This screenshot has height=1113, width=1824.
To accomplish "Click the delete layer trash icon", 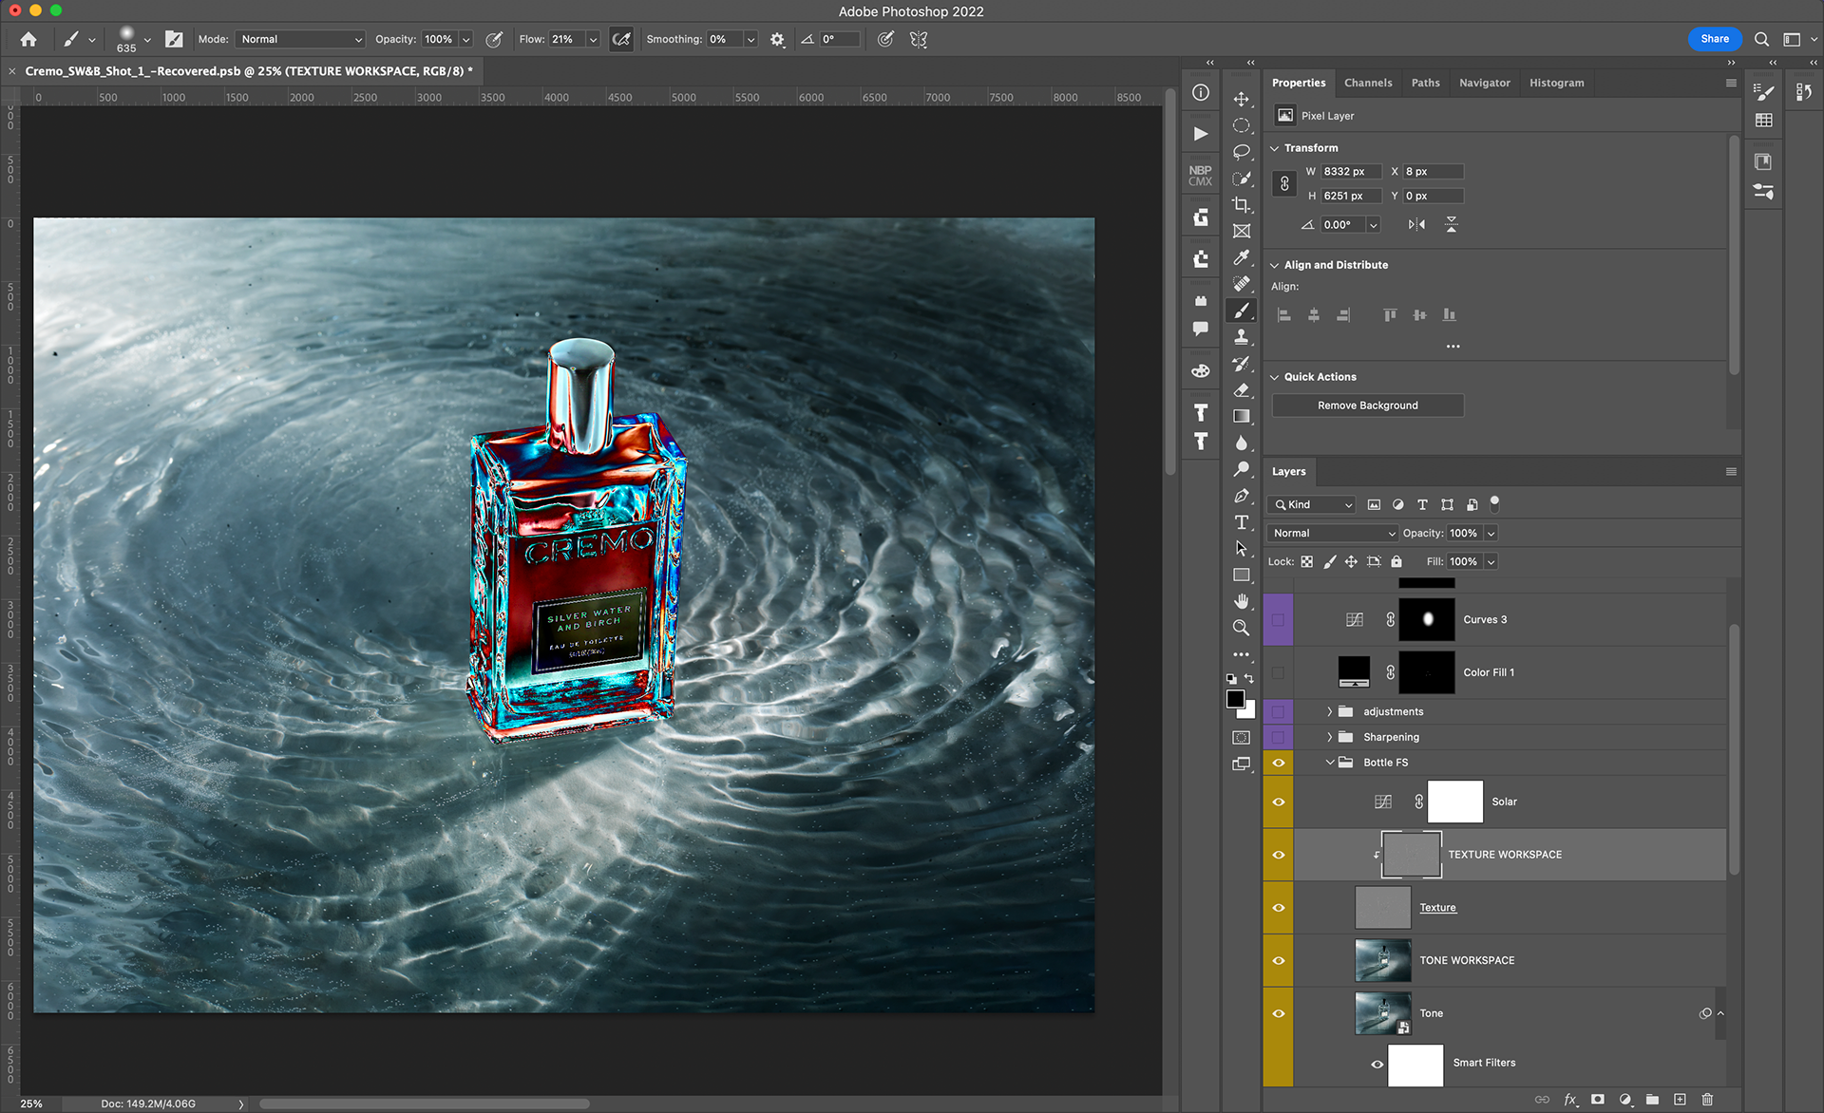I will [x=1707, y=1099].
